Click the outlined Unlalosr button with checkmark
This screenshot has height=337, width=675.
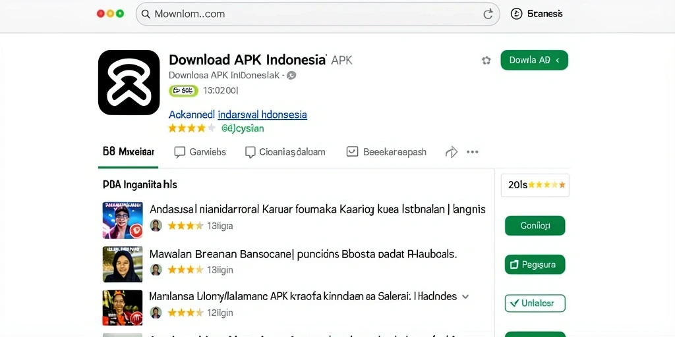click(535, 303)
